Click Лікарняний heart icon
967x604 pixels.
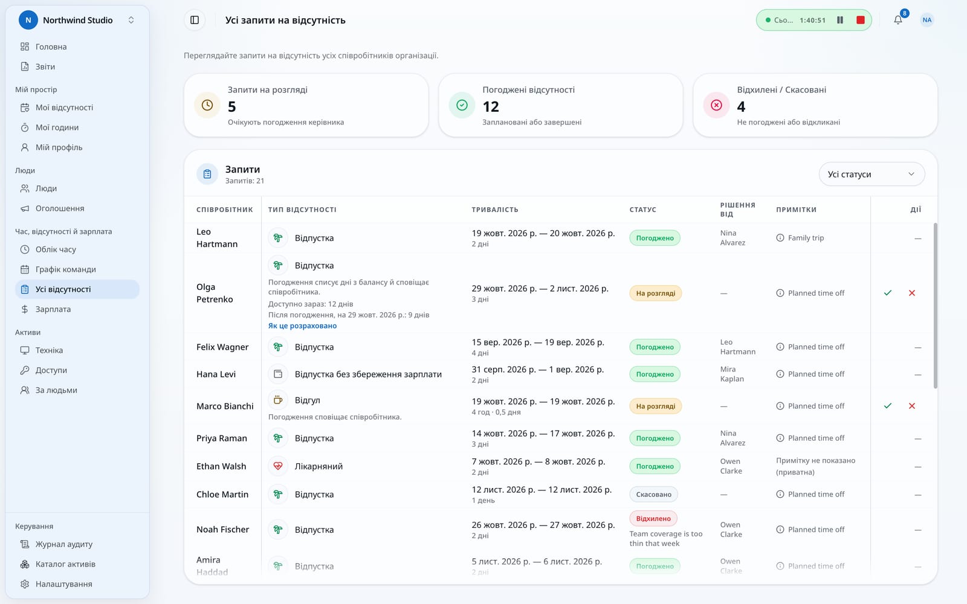[278, 466]
